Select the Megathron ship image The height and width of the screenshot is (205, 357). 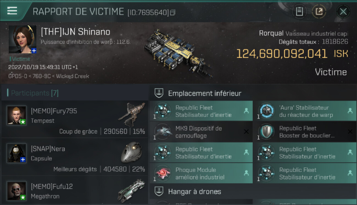coord(131,191)
